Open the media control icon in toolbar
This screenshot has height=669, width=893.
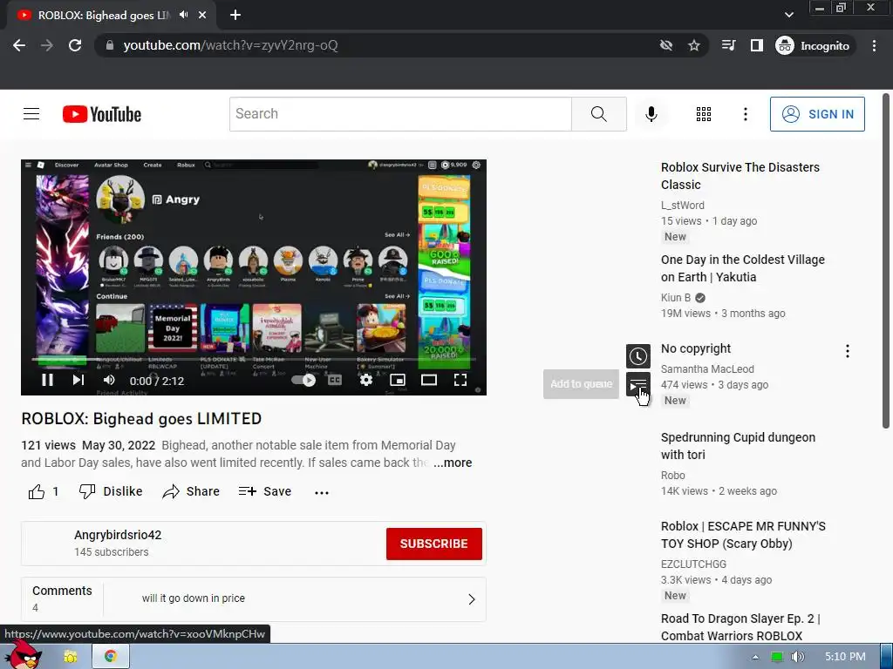pos(728,45)
